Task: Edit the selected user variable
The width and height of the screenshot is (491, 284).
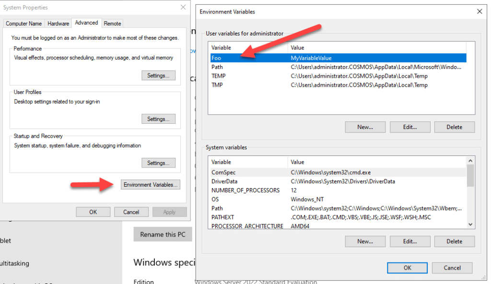Action: coord(410,127)
